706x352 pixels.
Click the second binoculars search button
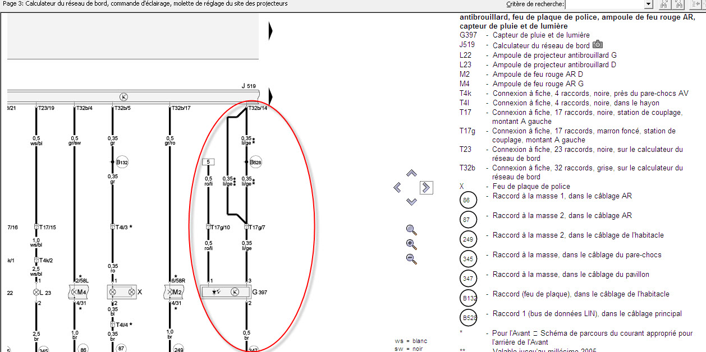click(x=680, y=4)
